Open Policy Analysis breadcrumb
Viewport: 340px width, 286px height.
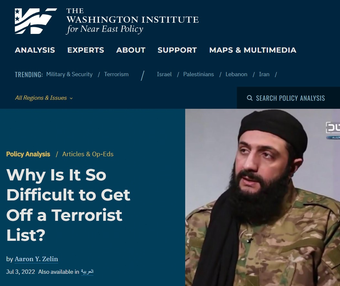coord(28,154)
